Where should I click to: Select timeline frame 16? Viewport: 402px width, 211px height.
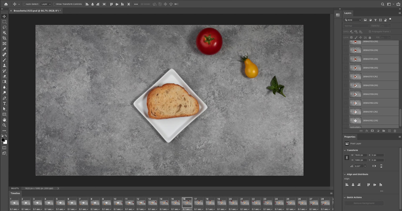click(x=187, y=203)
